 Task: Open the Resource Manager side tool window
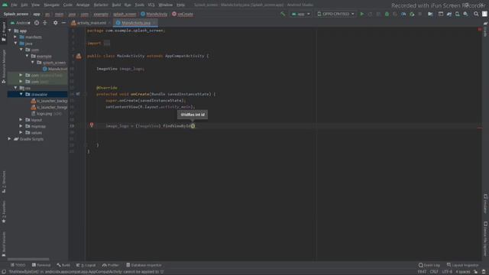click(3, 66)
